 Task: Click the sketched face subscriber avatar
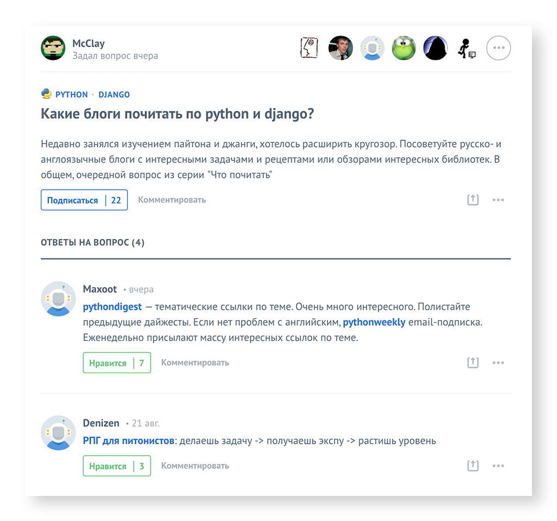[309, 48]
